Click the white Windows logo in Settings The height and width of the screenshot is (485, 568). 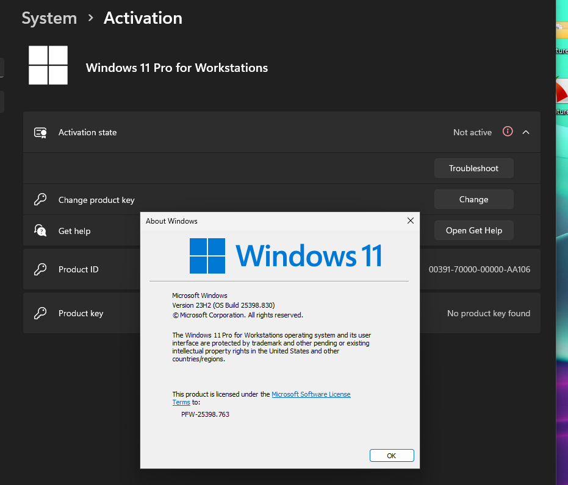point(48,65)
